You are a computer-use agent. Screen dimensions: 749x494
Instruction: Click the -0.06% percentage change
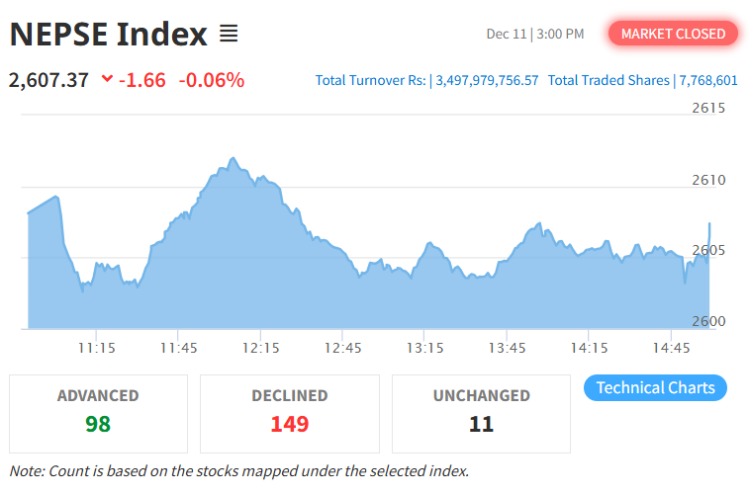(211, 80)
